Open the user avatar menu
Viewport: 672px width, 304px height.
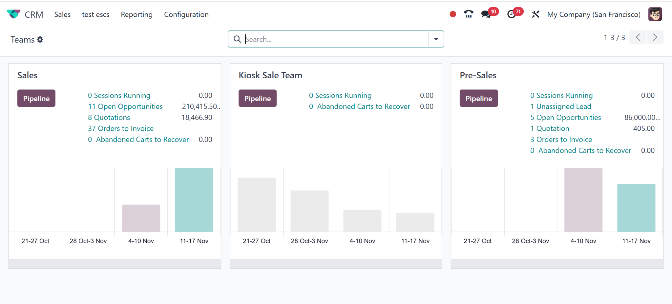click(655, 14)
